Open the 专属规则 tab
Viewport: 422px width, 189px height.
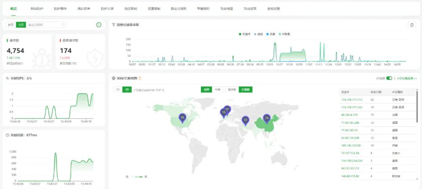click(x=203, y=9)
